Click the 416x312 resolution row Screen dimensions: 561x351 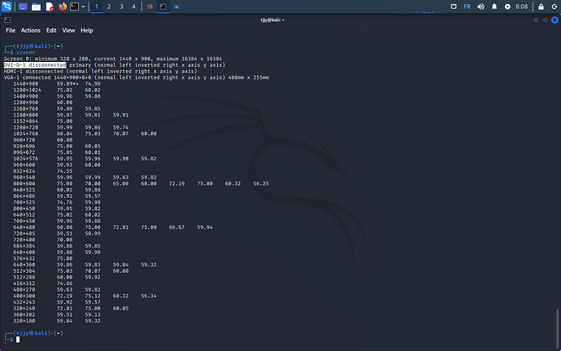(x=43, y=283)
